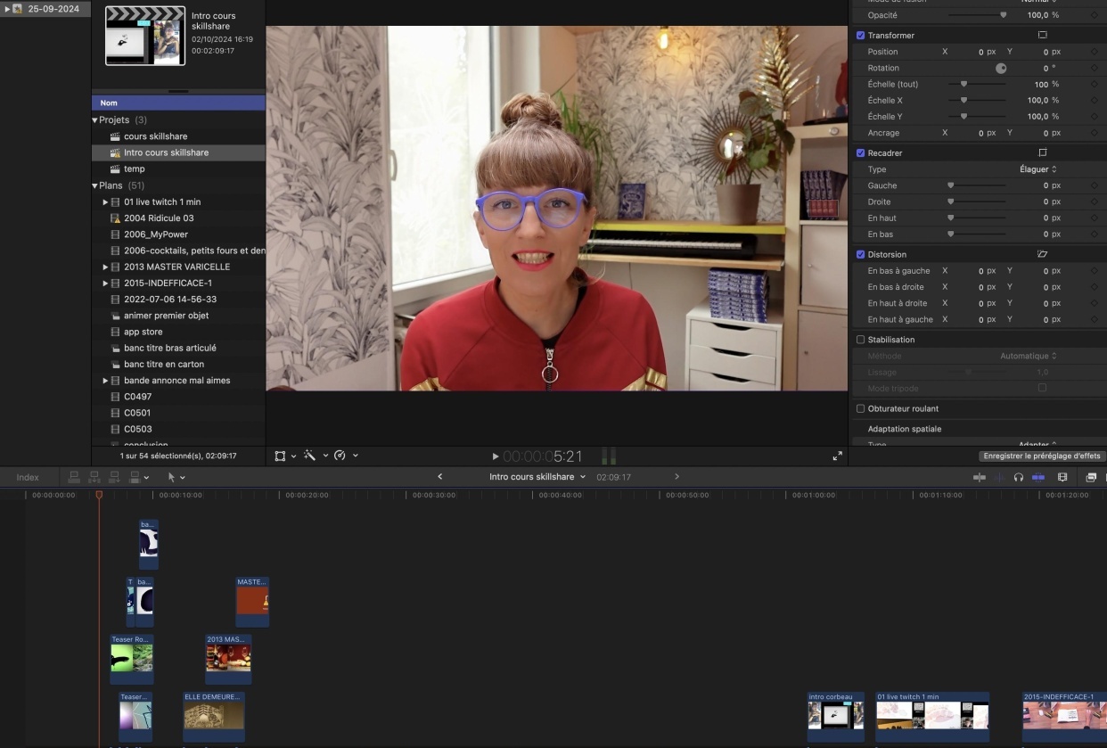The height and width of the screenshot is (748, 1107).
Task: Uncheck the Transformer checkbox
Action: (x=860, y=35)
